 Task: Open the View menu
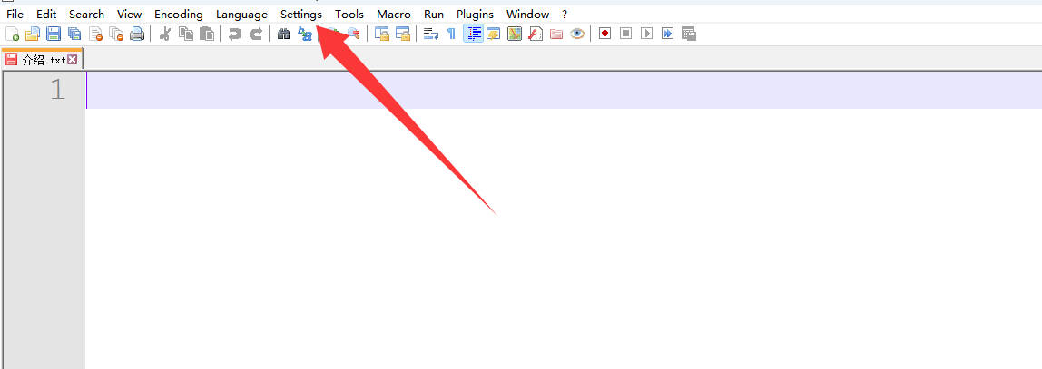pos(130,14)
